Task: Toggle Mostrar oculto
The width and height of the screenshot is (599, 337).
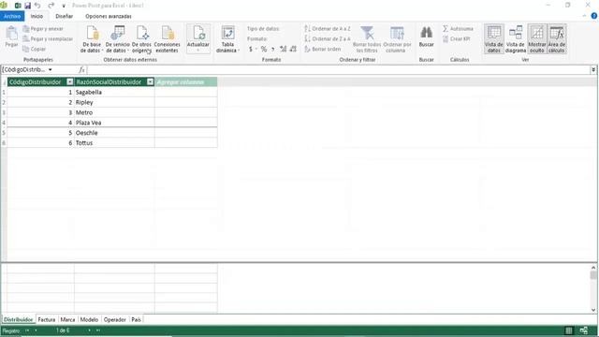Action: tap(537, 39)
